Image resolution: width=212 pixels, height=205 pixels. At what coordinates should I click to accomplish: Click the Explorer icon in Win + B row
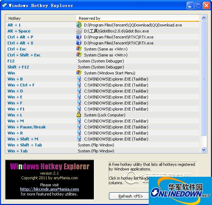point(79,79)
